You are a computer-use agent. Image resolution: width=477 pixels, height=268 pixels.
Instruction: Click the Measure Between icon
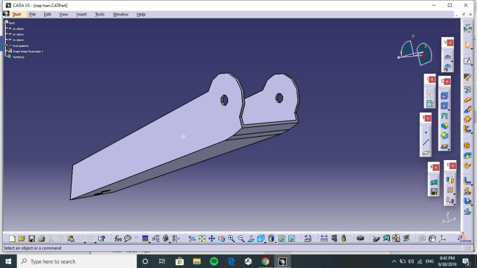[x=324, y=239]
